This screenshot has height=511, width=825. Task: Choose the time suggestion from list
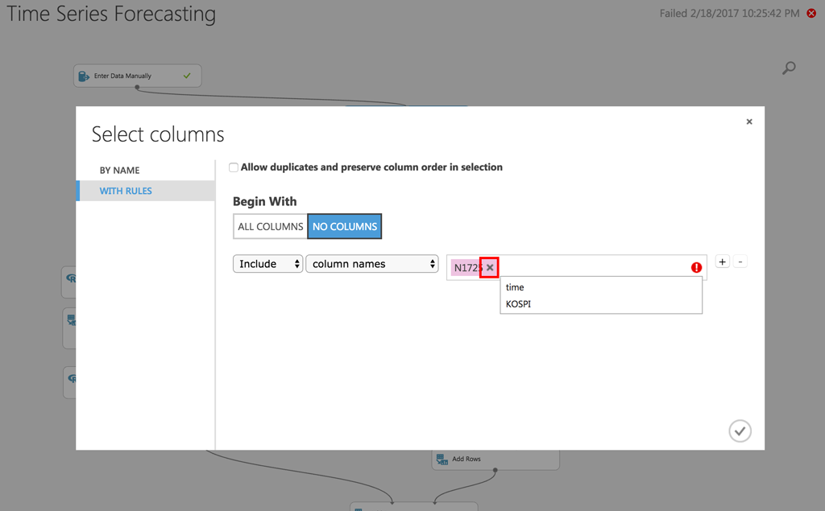tap(516, 287)
